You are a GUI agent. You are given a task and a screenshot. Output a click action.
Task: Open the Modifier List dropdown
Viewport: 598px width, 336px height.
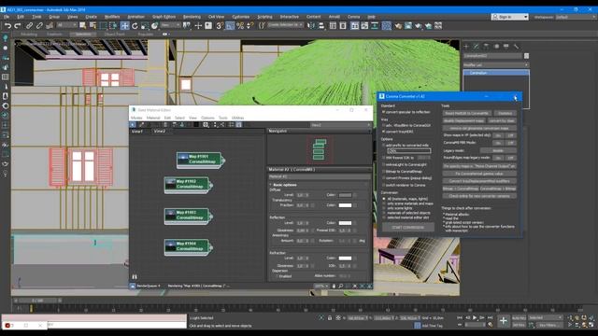(x=496, y=65)
